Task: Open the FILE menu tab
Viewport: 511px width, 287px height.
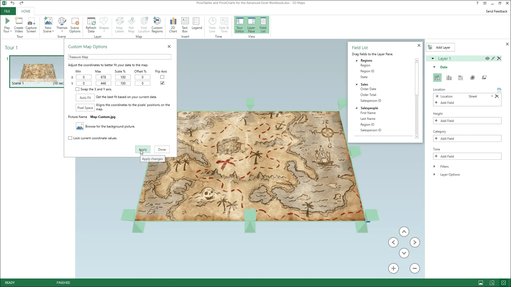Action: 7,11
